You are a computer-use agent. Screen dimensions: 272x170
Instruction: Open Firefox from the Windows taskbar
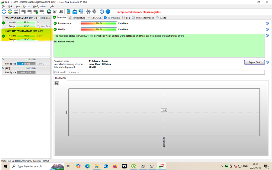click(115, 166)
